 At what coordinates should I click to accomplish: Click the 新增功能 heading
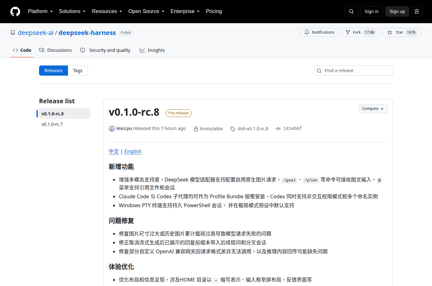121,167
